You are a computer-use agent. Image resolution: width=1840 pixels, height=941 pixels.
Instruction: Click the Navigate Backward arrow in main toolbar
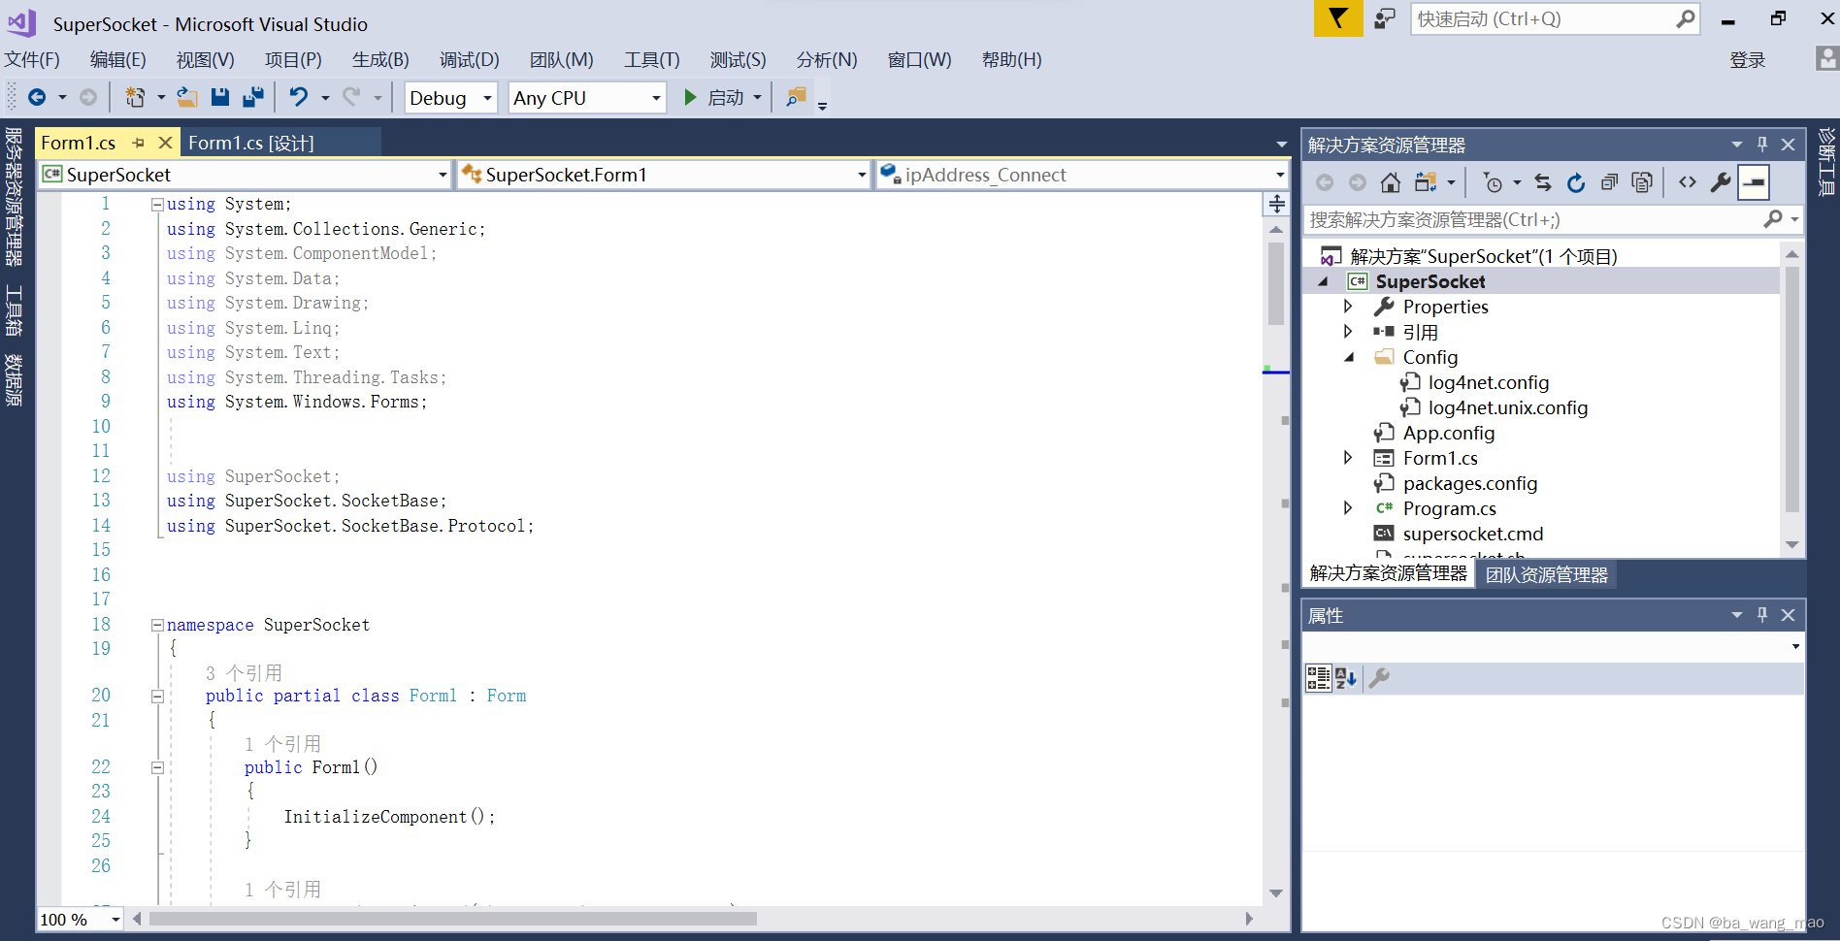tap(37, 97)
